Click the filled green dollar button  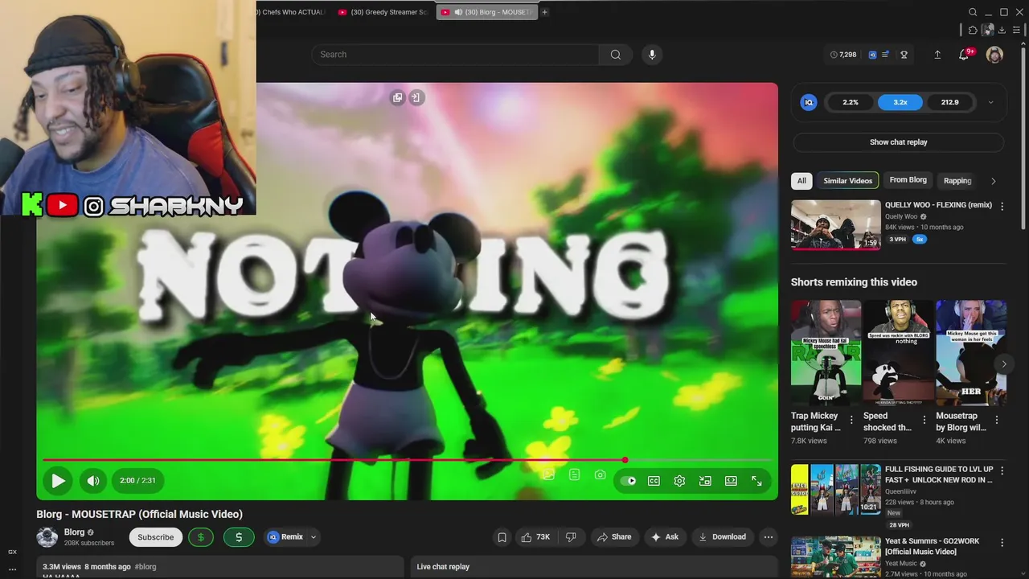[239, 537]
